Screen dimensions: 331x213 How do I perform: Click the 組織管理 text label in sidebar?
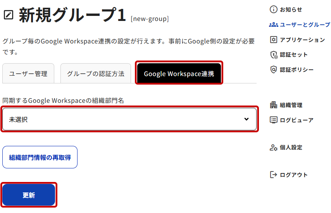pos(291,105)
